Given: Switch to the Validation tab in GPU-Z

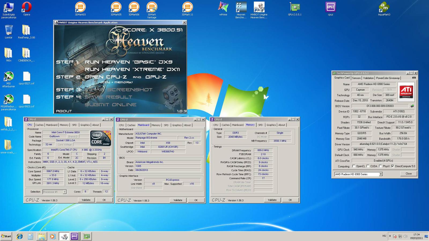Looking at the screenshot, I should [368, 78].
